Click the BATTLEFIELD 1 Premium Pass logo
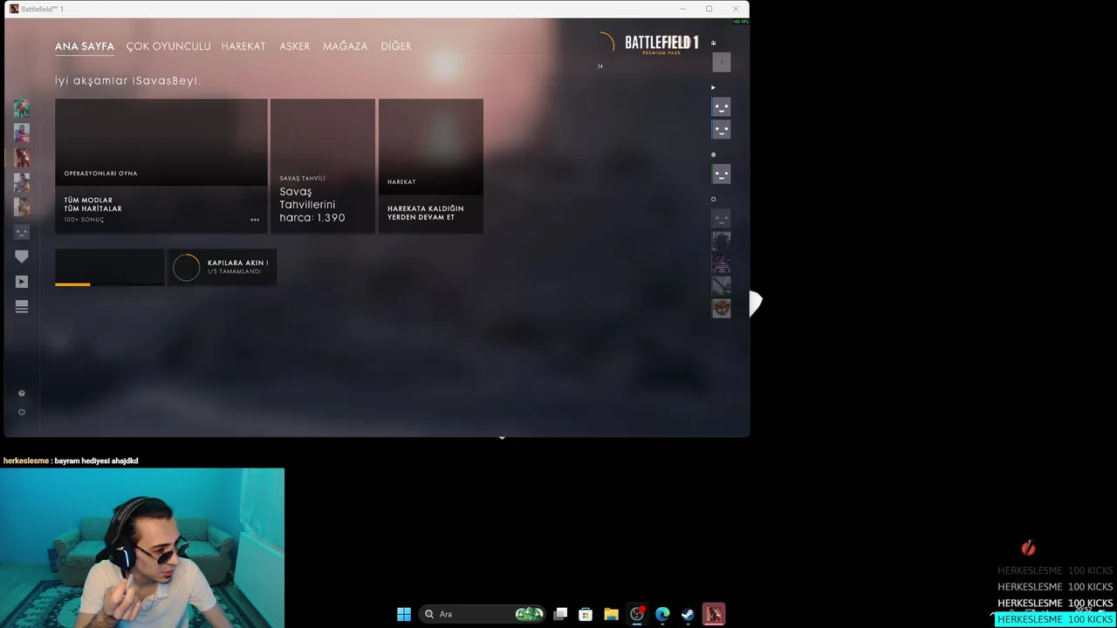 [661, 44]
